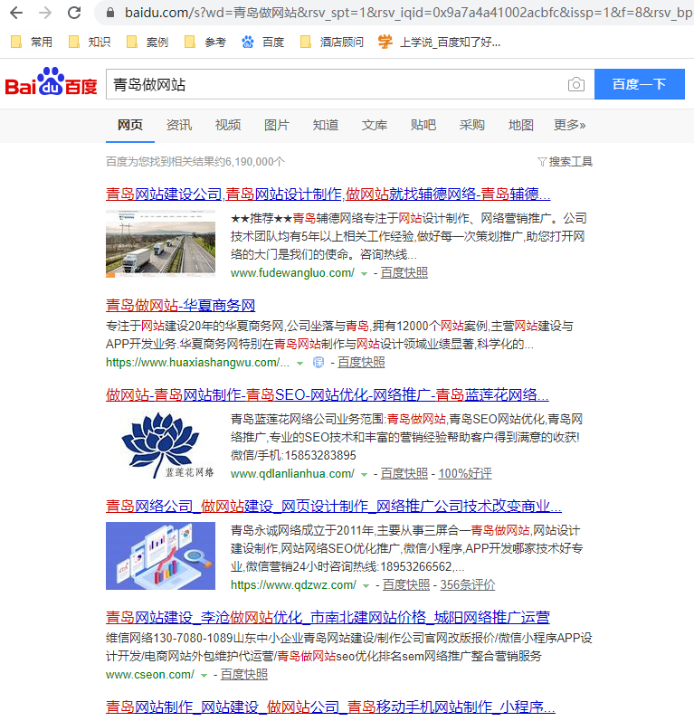This screenshot has width=694, height=721.
Task: Open the 356条评价 reviews link
Action: [468, 585]
